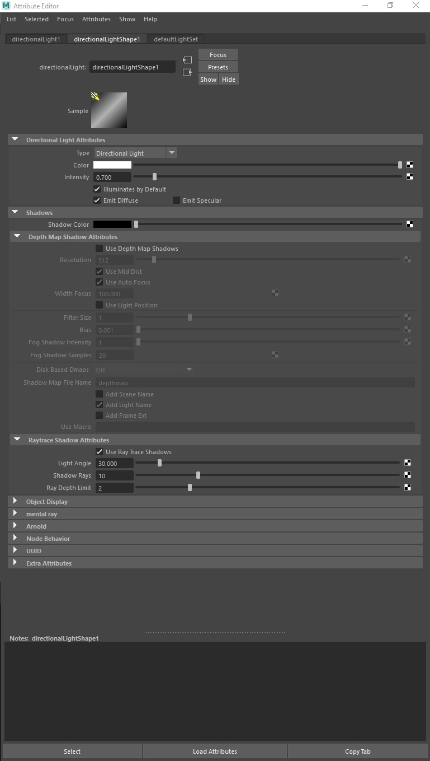The image size is (430, 761).
Task: Click the light Sample swatch thumbnail
Action: pos(109,110)
